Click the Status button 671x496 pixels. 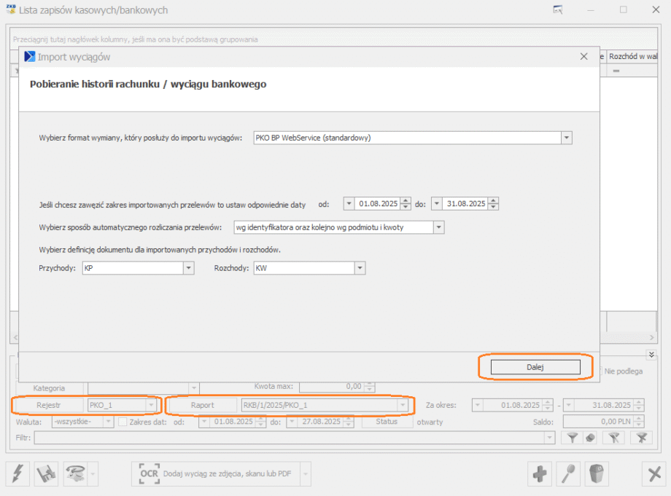click(387, 422)
